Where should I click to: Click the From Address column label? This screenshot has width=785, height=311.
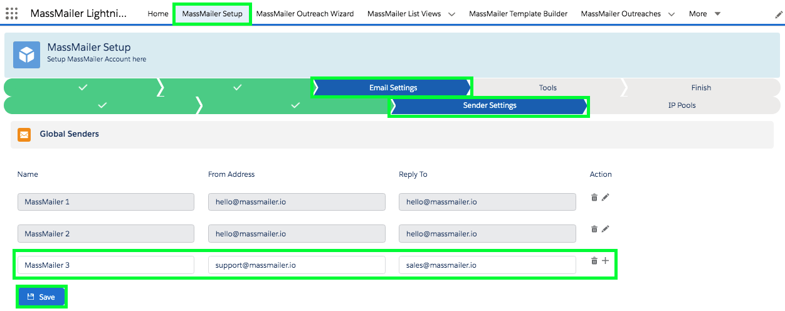click(231, 174)
